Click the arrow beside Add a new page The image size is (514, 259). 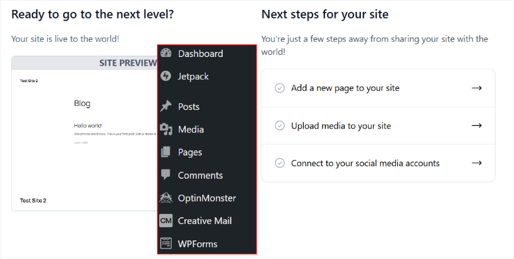coord(477,88)
